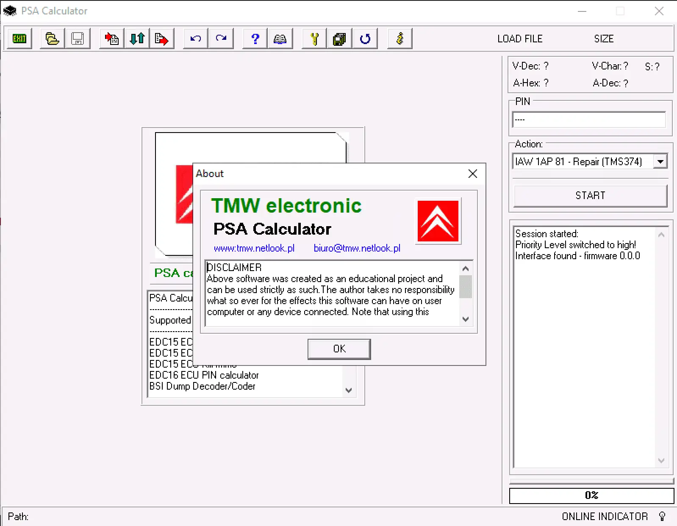The height and width of the screenshot is (526, 677).
Task: Click OK in the About dialog
Action: click(339, 349)
